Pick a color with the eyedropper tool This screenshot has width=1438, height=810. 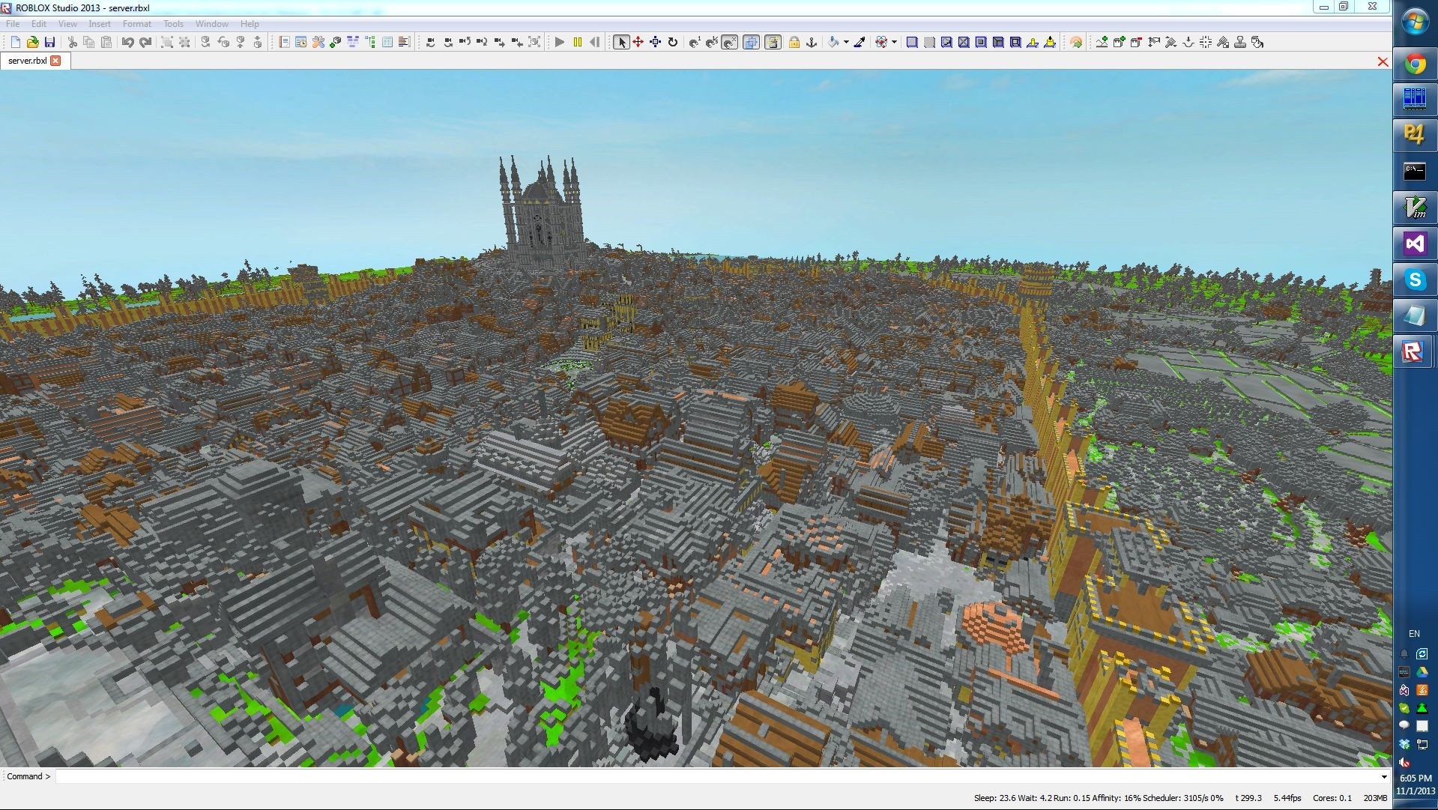[x=860, y=43]
